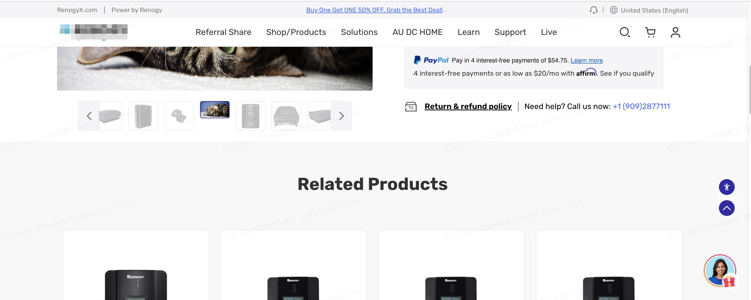Click PayPal Learn more link
The width and height of the screenshot is (751, 300).
tap(586, 60)
